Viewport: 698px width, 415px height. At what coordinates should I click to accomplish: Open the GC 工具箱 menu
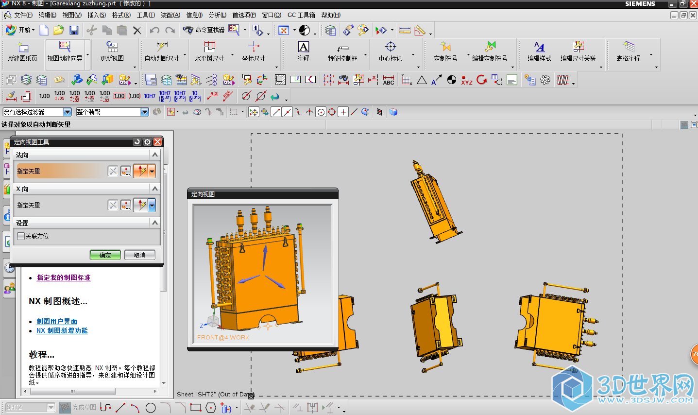(301, 15)
